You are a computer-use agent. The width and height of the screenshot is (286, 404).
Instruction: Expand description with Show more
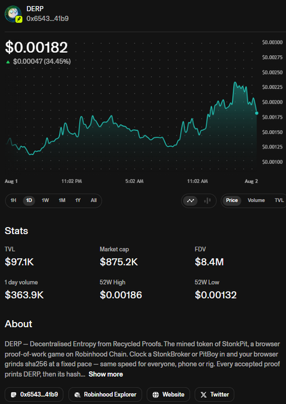point(106,374)
